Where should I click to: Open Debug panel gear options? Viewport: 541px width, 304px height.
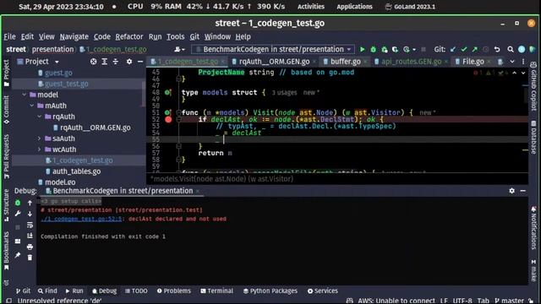click(x=511, y=191)
